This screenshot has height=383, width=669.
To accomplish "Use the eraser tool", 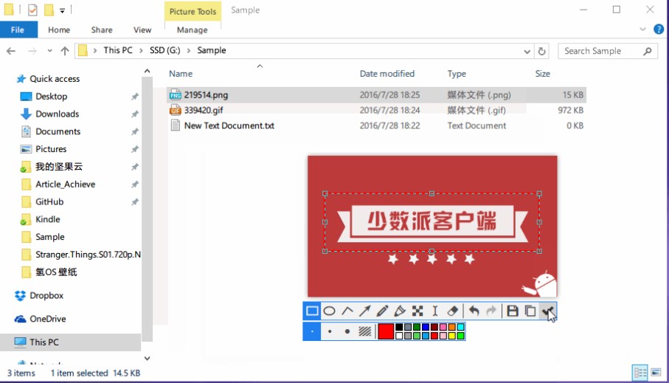I will pos(453,311).
